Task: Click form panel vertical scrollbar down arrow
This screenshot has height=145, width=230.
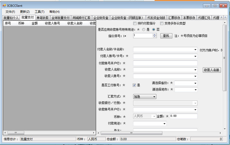Action: tap(225, 129)
